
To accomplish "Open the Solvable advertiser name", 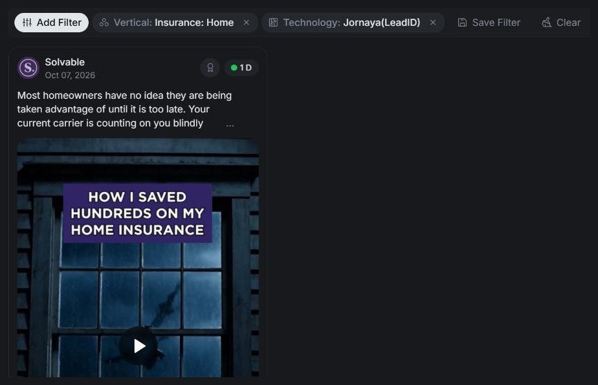I will coord(65,62).
